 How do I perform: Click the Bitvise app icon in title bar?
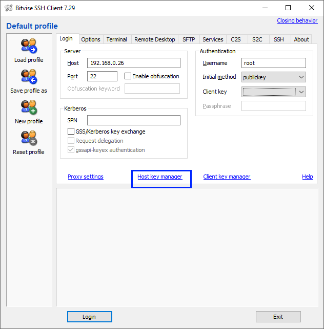pos(9,8)
